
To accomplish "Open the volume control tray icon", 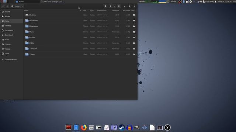I will click(x=201, y=1).
